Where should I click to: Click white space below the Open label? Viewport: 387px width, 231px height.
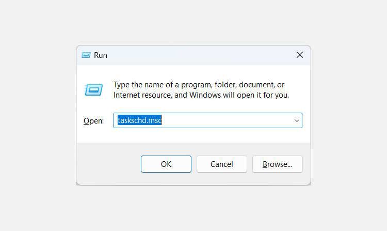tap(93, 135)
